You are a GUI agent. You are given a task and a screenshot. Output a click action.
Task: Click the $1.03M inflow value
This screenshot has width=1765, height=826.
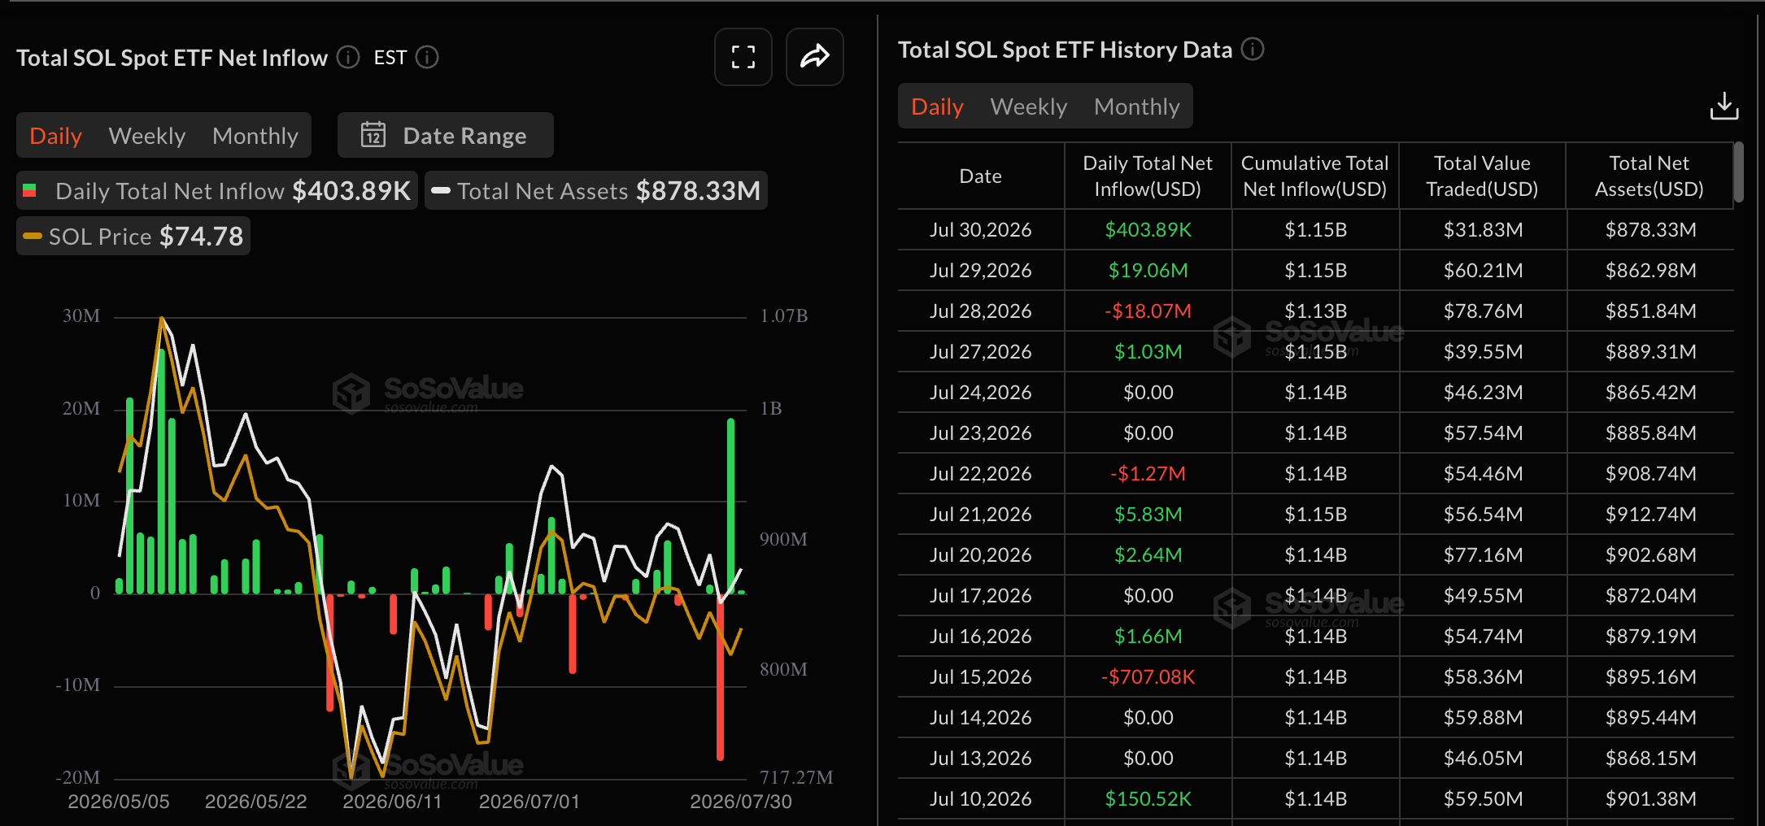1148,352
